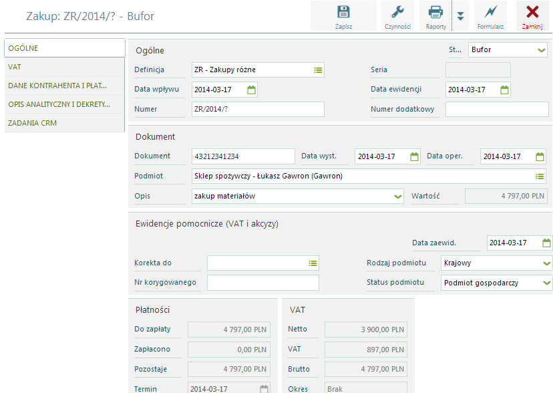Click the Wartość field 4 797,00 PLN
This screenshot has height=393, width=553.
tap(506, 196)
